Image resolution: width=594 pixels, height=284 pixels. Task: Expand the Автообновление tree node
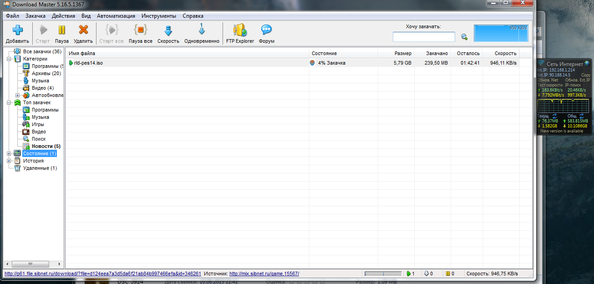pos(18,95)
